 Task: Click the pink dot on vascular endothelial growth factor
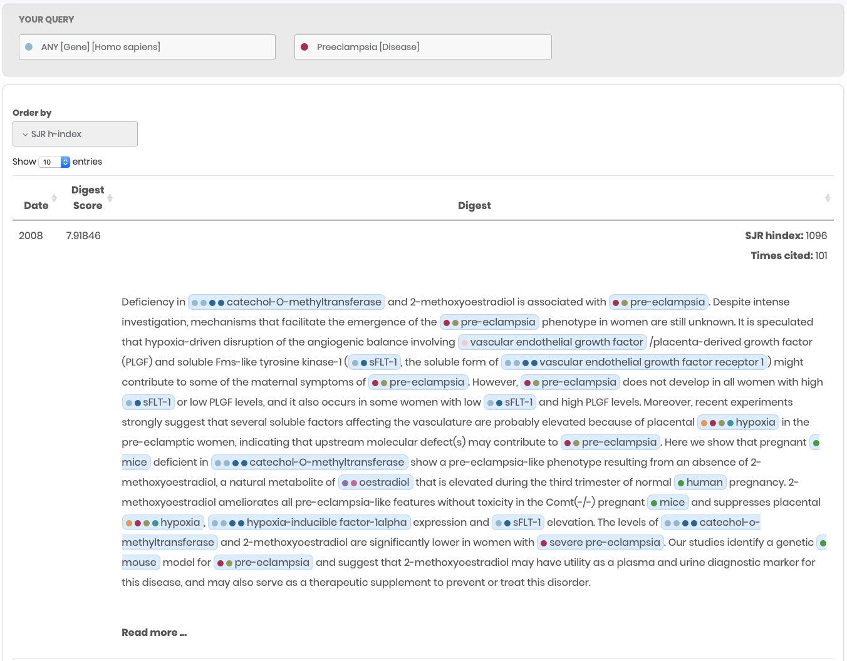coord(465,342)
